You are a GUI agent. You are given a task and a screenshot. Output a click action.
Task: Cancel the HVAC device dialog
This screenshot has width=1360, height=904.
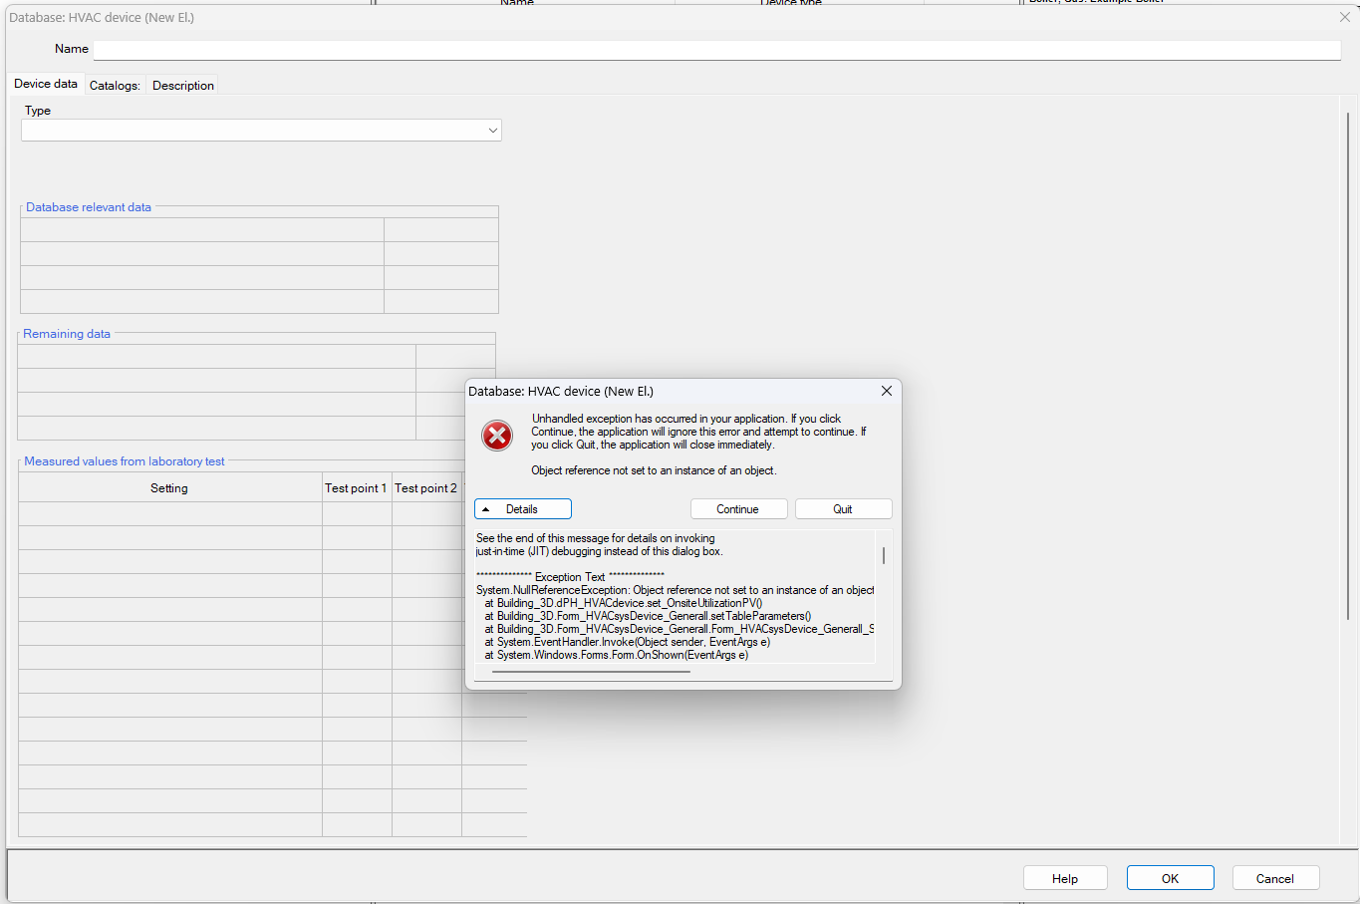coord(1275,877)
